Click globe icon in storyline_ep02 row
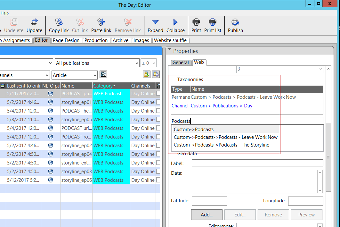The image size is (340, 227). point(51,145)
